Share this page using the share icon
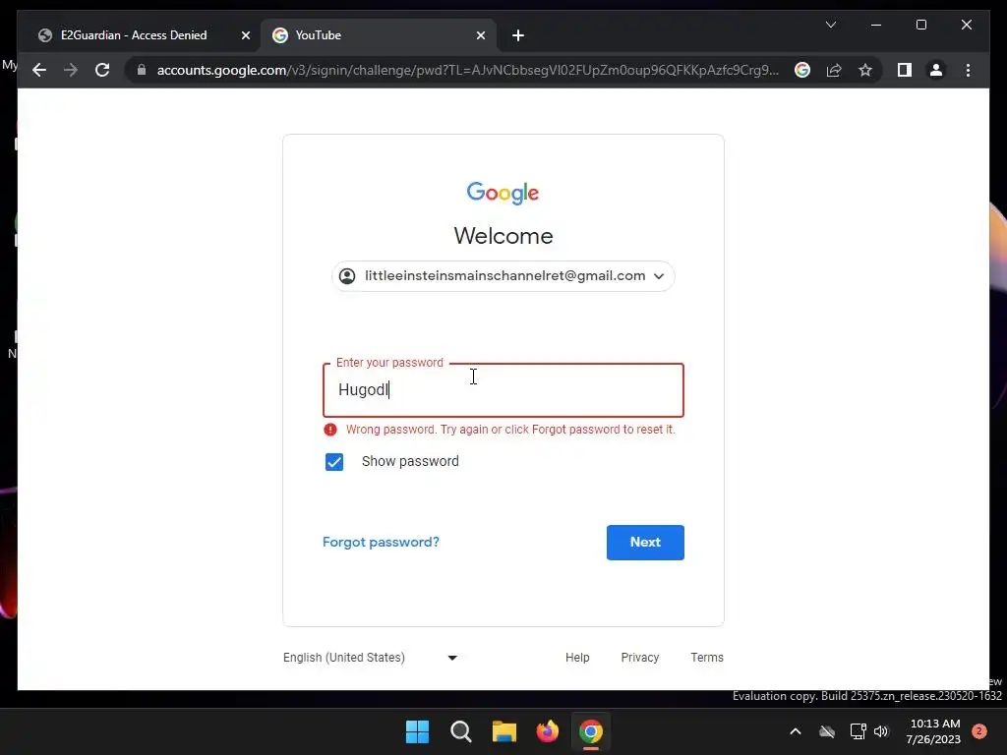 [834, 70]
